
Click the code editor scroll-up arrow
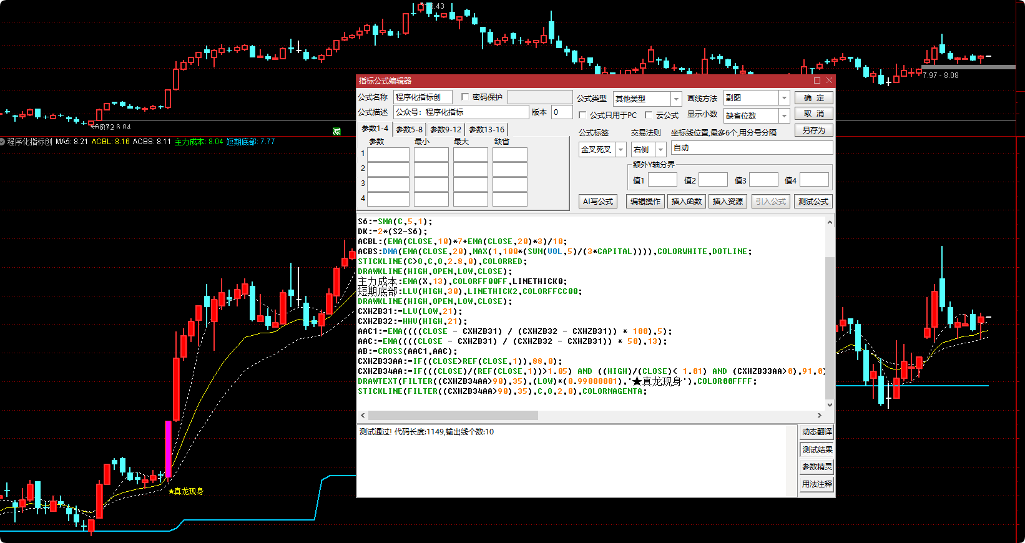point(830,222)
